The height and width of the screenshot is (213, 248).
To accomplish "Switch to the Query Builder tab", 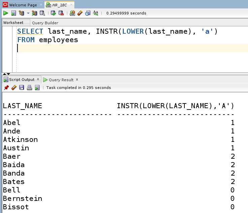I will point(45,23).
